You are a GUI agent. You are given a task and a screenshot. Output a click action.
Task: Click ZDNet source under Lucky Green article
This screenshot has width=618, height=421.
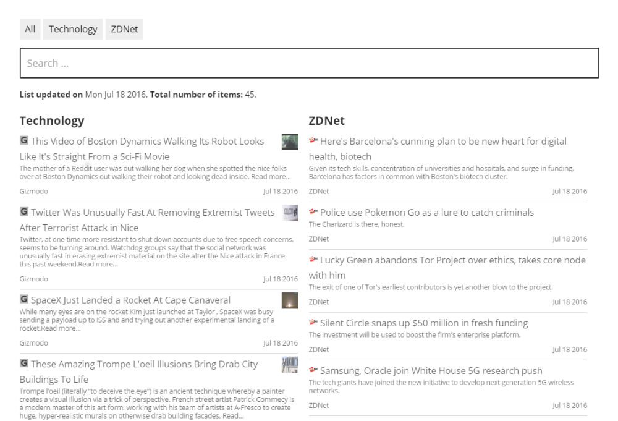(x=319, y=302)
